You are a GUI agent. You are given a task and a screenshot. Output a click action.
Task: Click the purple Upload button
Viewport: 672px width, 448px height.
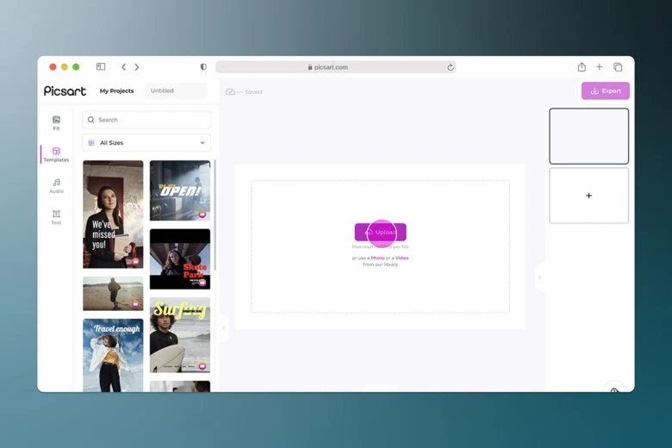coord(380,232)
